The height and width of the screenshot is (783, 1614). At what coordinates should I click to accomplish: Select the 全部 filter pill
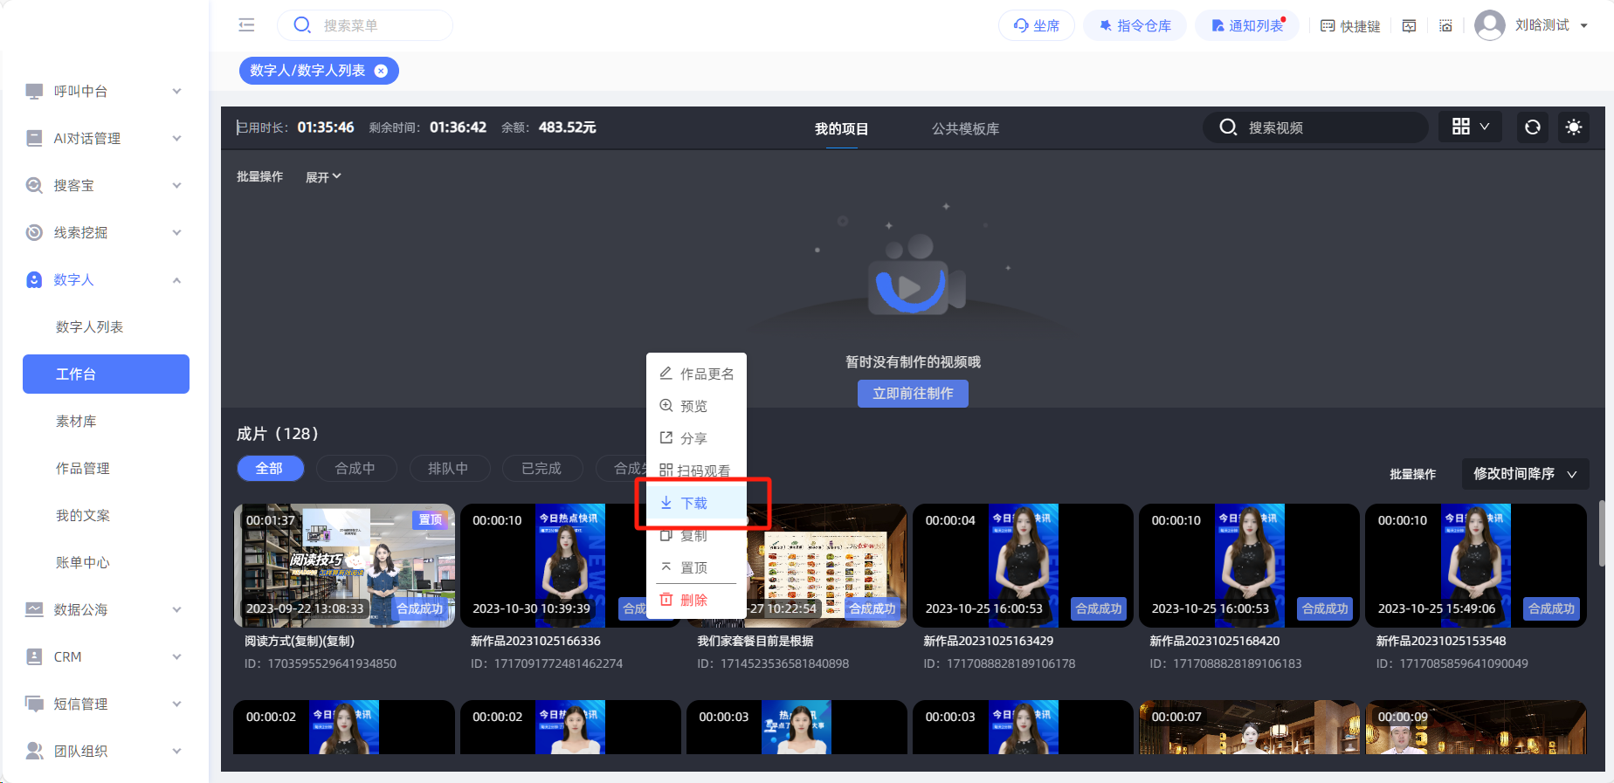270,469
